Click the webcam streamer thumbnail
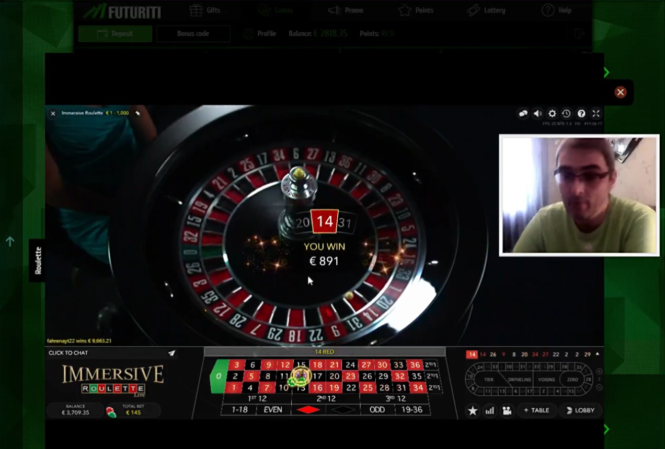 coord(579,195)
